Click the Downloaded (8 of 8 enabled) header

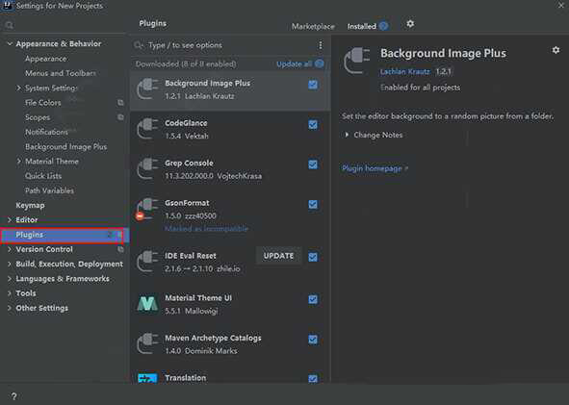point(186,64)
